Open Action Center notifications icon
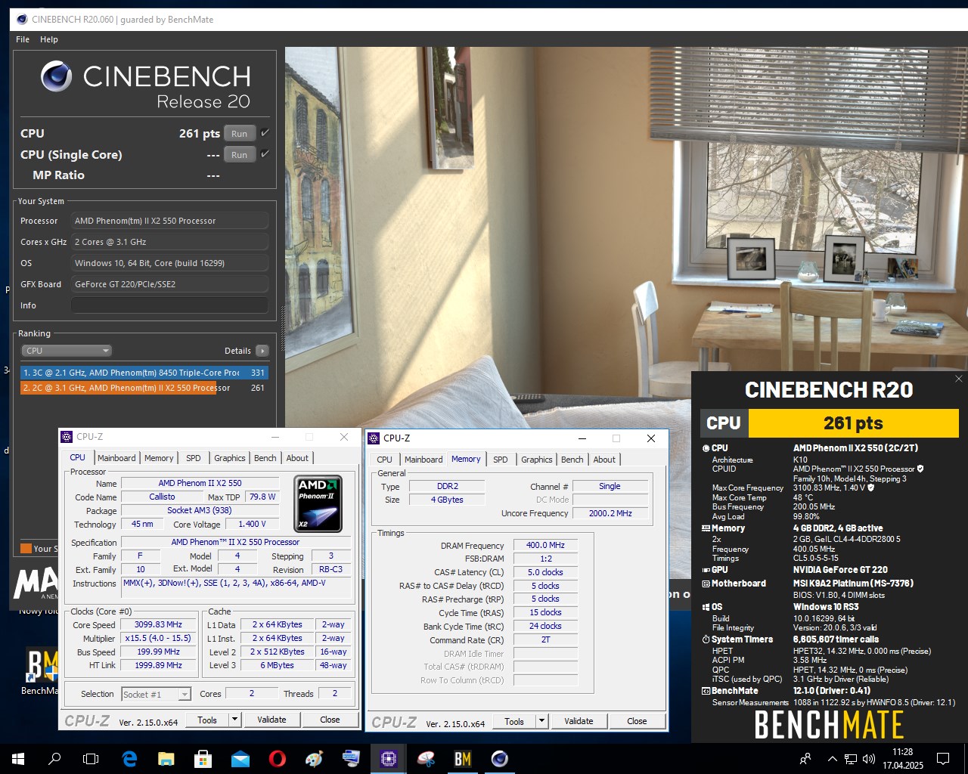 click(943, 759)
